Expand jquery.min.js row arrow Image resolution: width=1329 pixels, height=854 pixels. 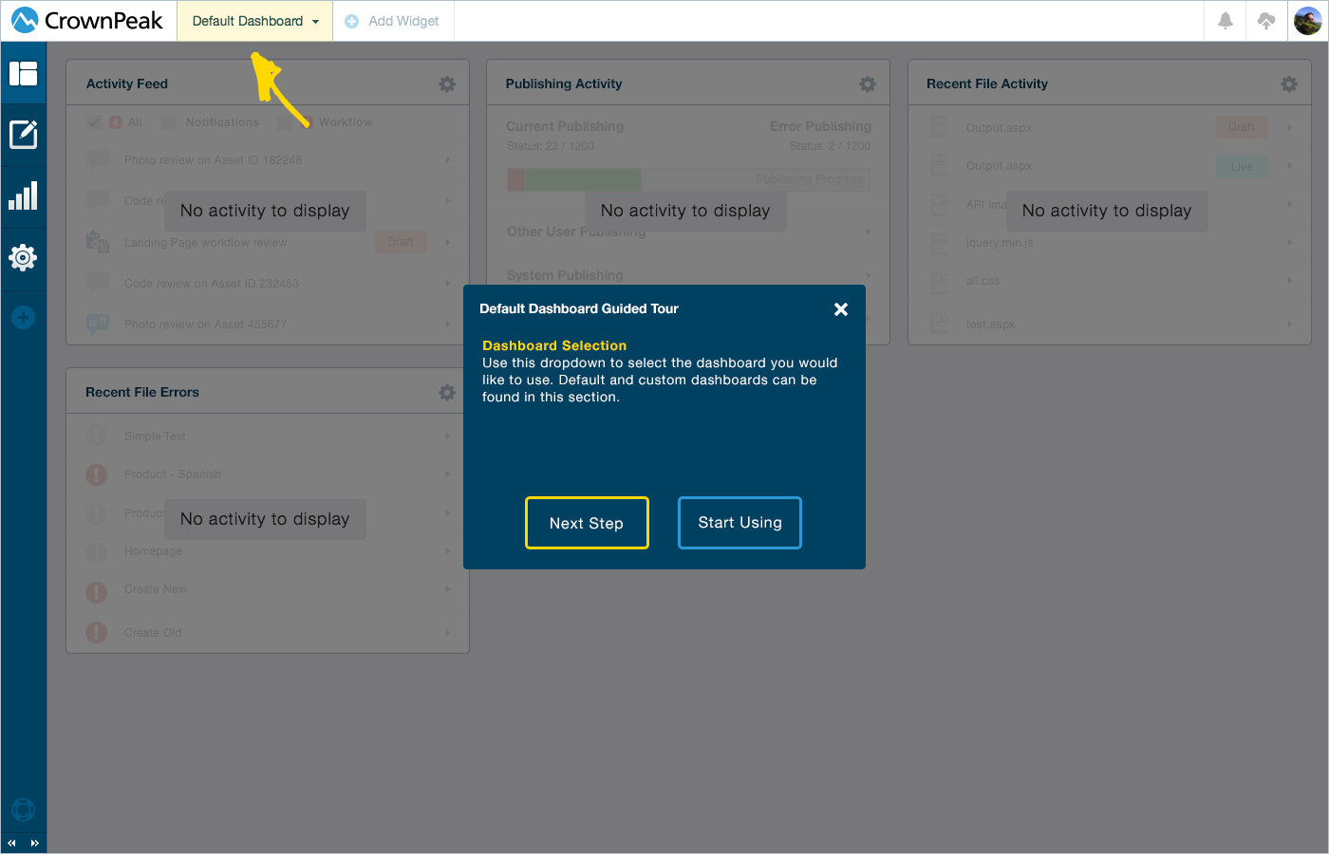click(x=1289, y=243)
